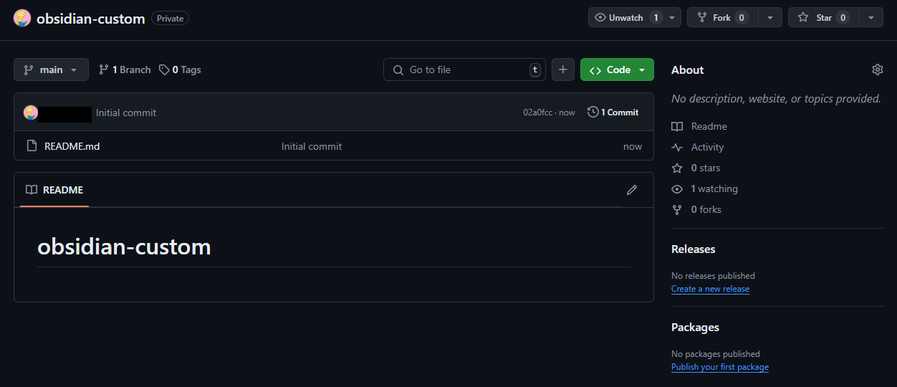Viewport: 897px width, 387px height.
Task: Open the main branch selector dropdown
Action: tap(51, 70)
